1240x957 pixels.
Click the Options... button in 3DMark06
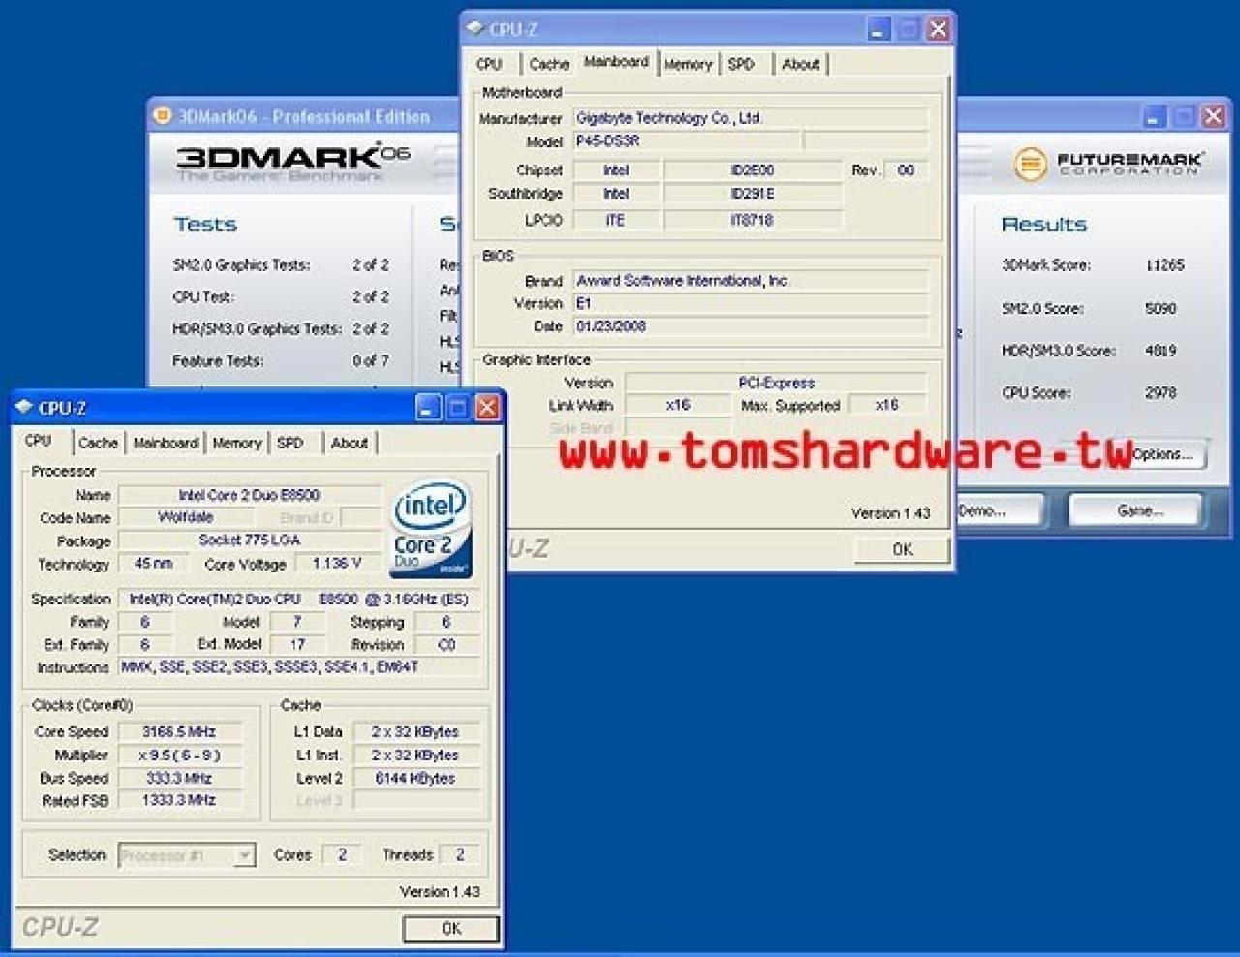click(x=1162, y=454)
